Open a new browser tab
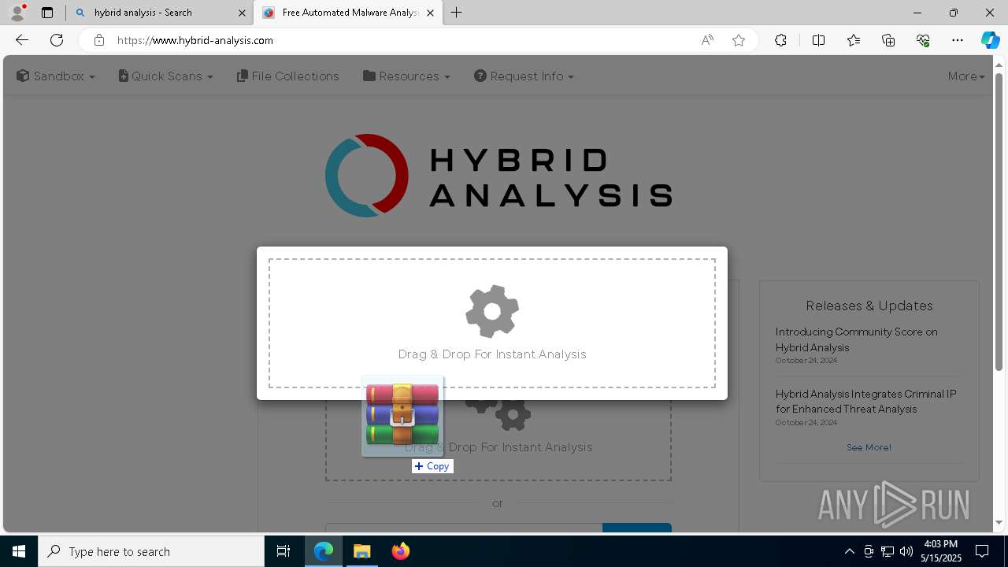The height and width of the screenshot is (567, 1008). pyautogui.click(x=457, y=13)
